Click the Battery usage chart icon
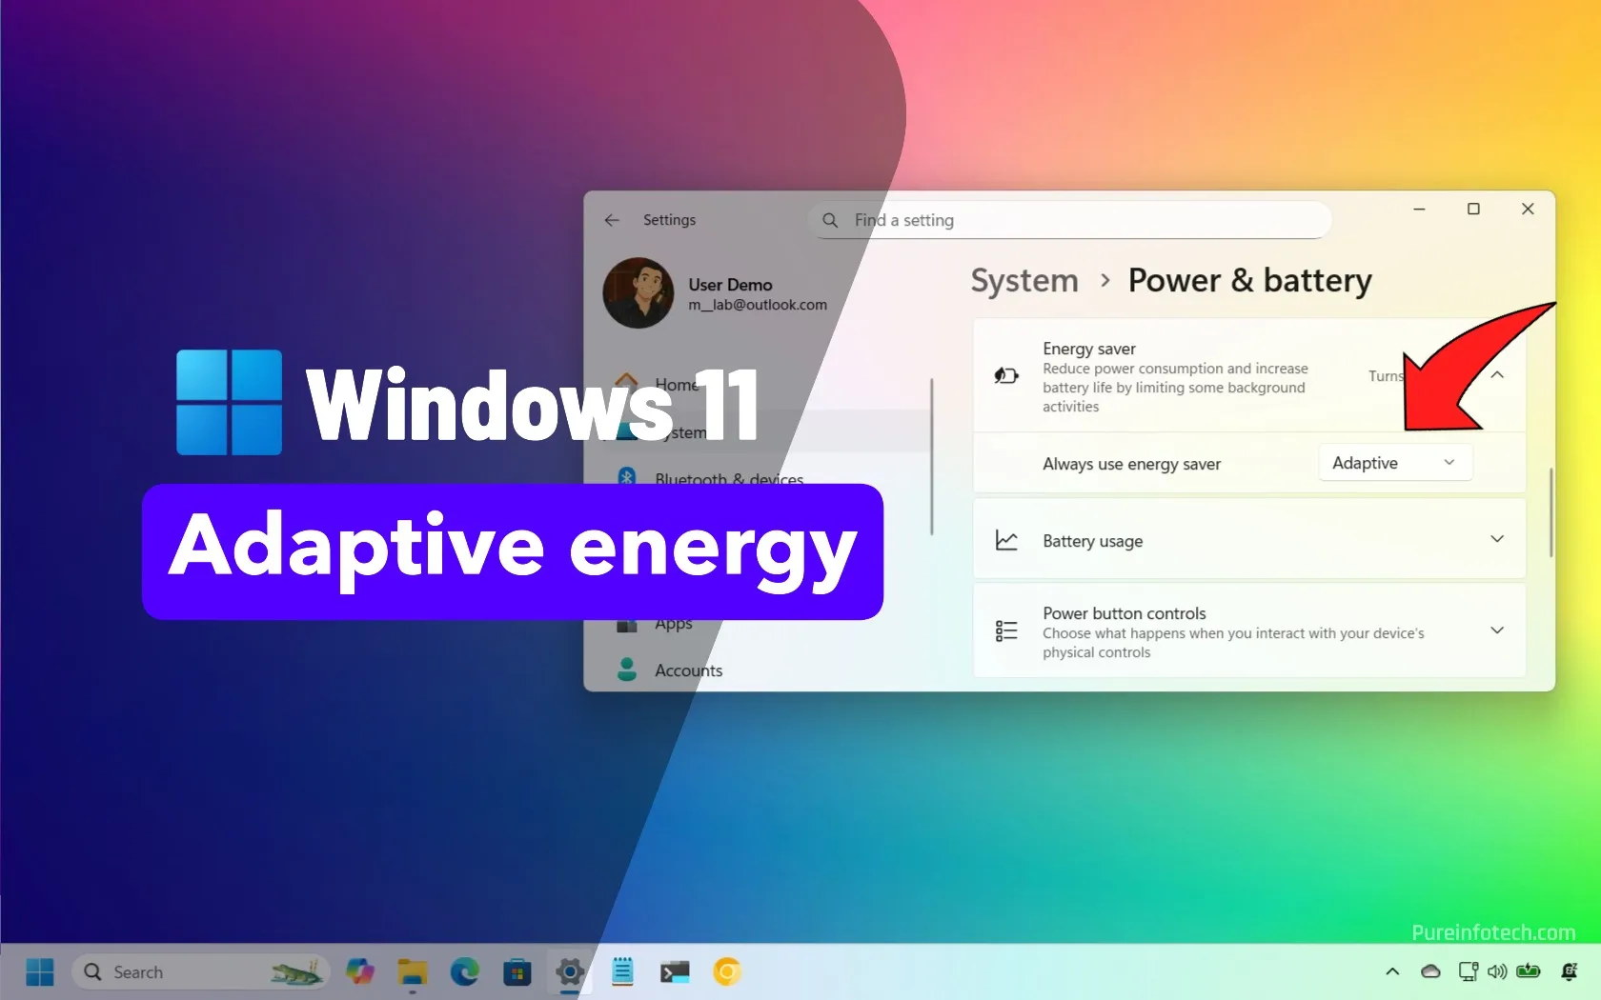 tap(1006, 540)
